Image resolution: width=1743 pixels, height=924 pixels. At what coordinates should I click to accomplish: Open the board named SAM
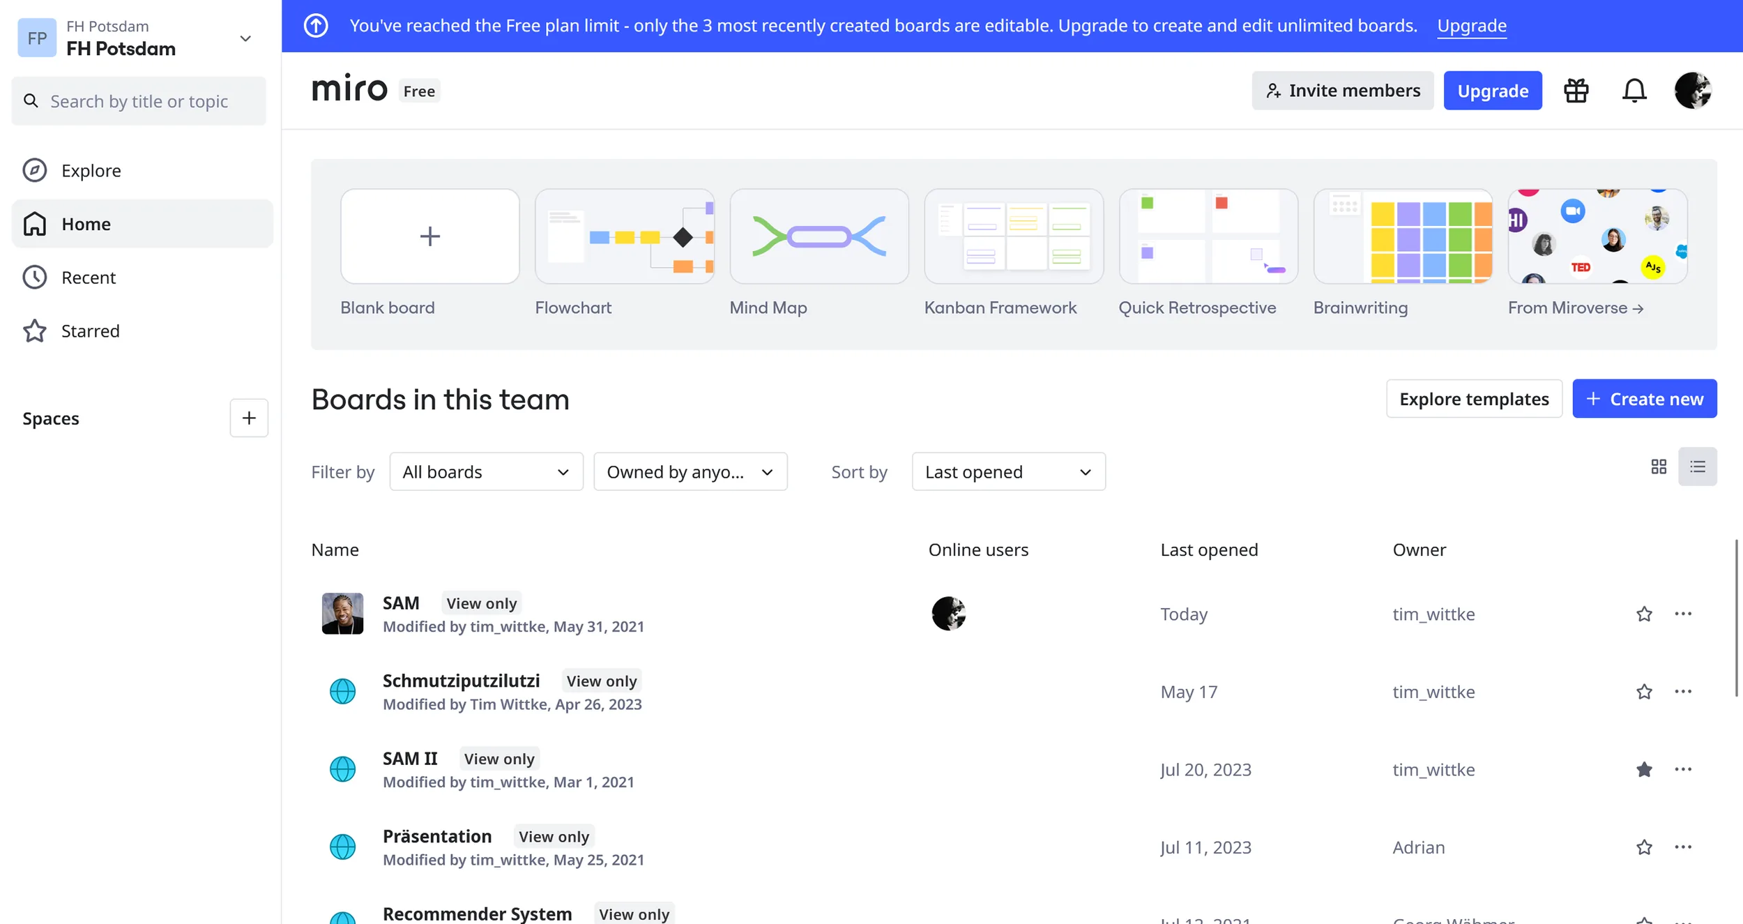coord(401,603)
